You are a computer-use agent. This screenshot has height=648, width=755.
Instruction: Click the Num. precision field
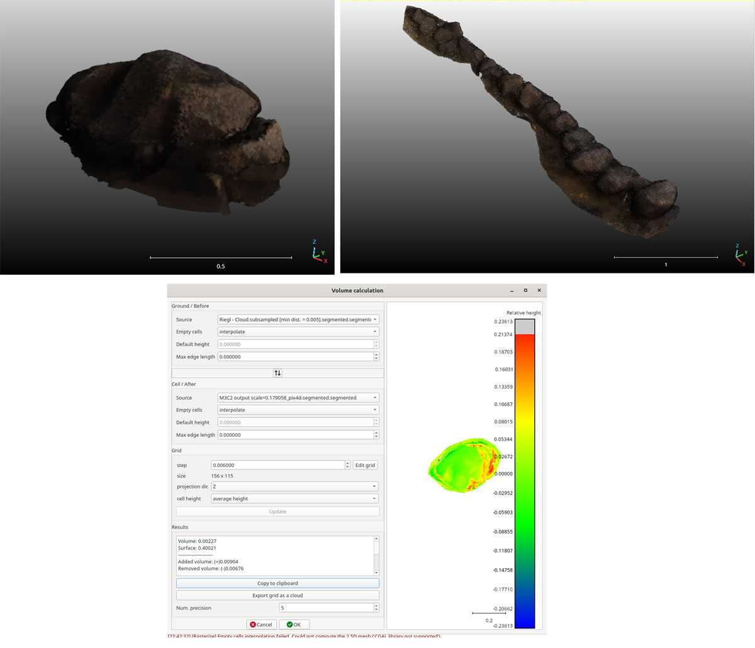point(325,608)
